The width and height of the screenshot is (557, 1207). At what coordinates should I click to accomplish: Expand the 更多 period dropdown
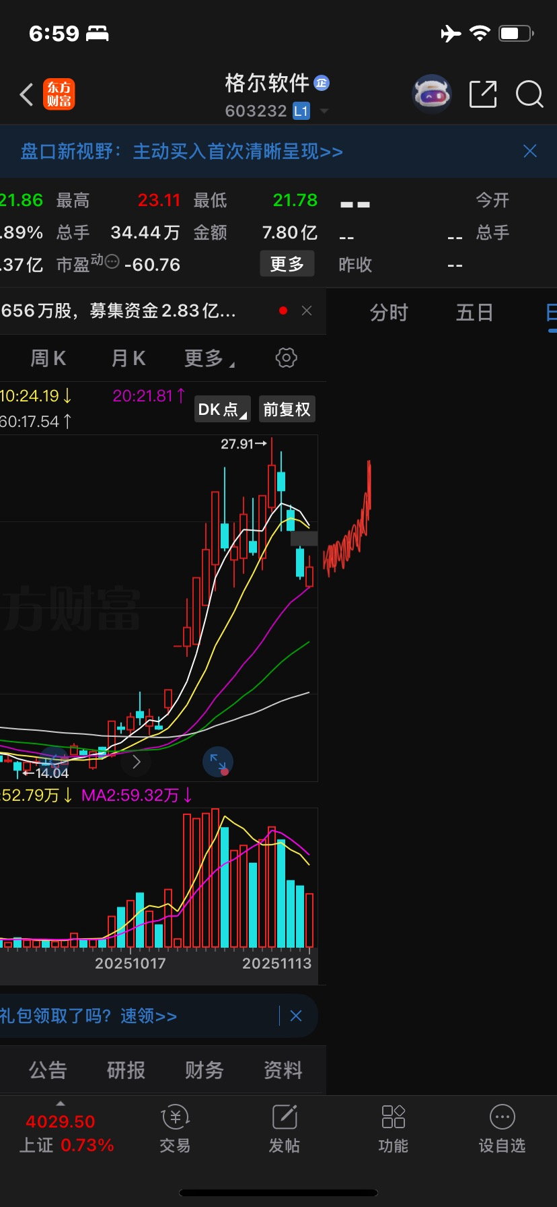click(209, 358)
